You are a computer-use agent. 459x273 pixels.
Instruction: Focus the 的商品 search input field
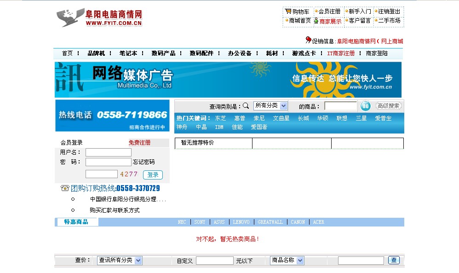[340, 106]
